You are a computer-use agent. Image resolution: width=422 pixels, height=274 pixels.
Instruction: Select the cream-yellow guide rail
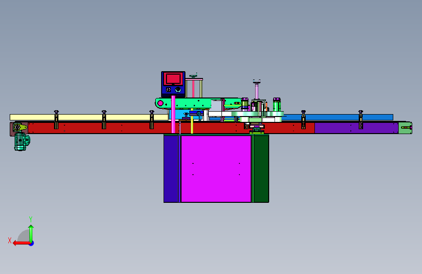pyautogui.click(x=89, y=117)
